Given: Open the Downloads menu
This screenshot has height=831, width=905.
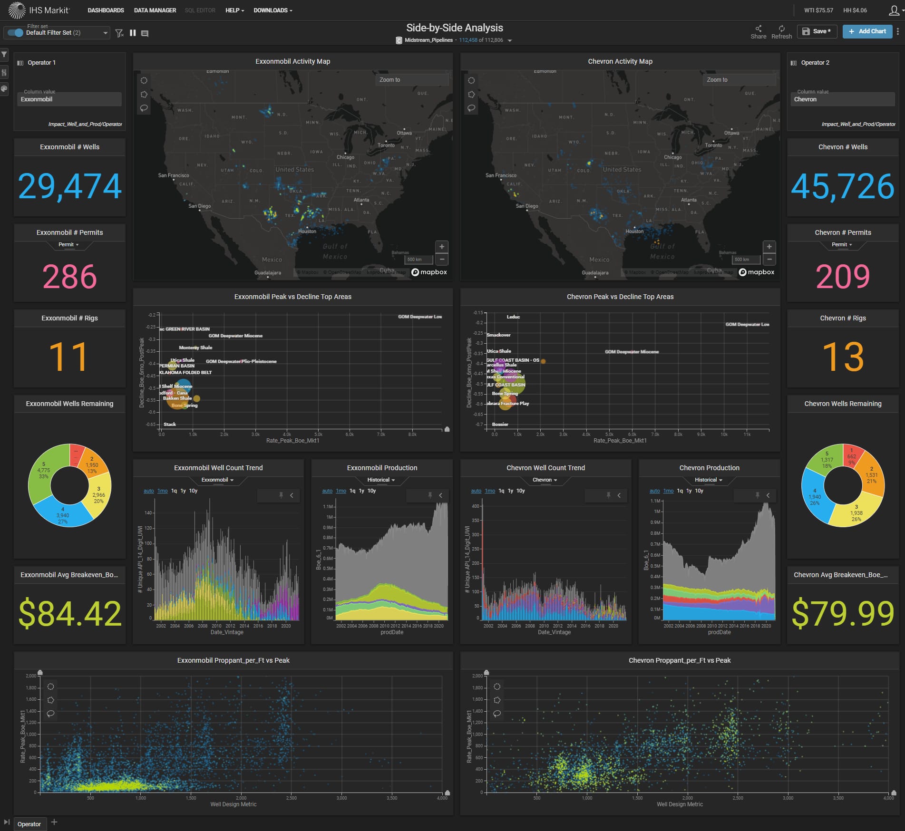Looking at the screenshot, I should (272, 10).
